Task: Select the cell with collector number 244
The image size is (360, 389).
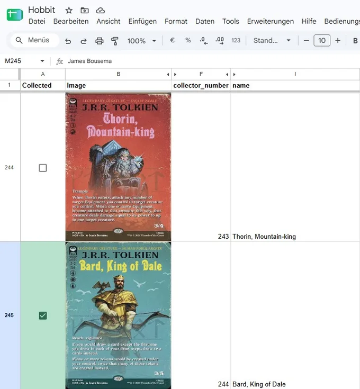Action: 201,315
